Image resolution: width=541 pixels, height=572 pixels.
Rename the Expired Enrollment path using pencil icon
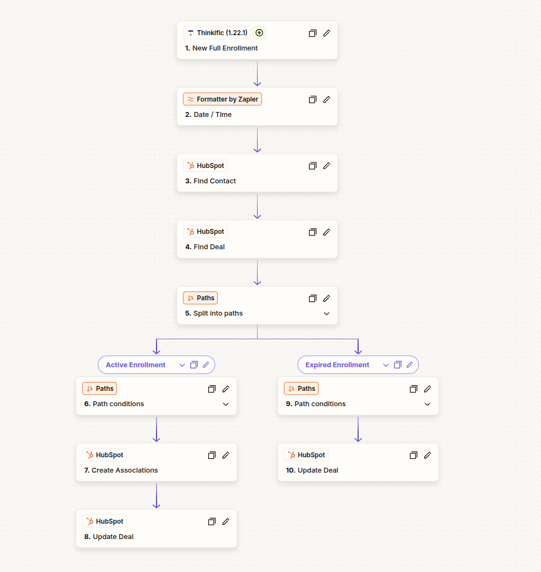tap(410, 364)
